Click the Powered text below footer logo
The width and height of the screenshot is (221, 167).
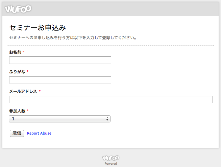[x=110, y=164]
